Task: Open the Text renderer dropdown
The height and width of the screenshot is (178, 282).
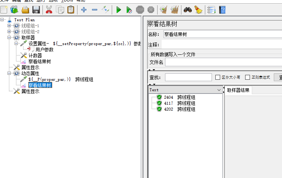Action: pyautogui.click(x=219, y=90)
